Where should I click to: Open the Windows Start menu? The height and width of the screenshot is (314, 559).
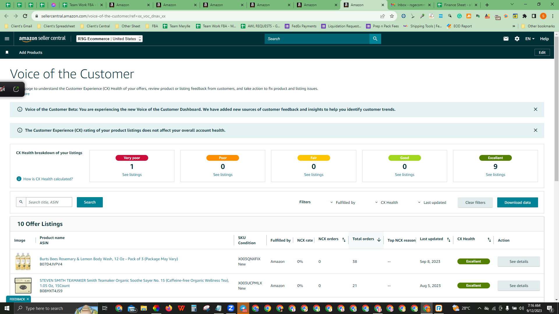pos(7,308)
